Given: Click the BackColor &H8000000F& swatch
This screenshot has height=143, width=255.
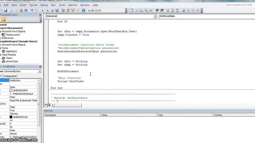Looking at the screenshot, I should 11,90.
